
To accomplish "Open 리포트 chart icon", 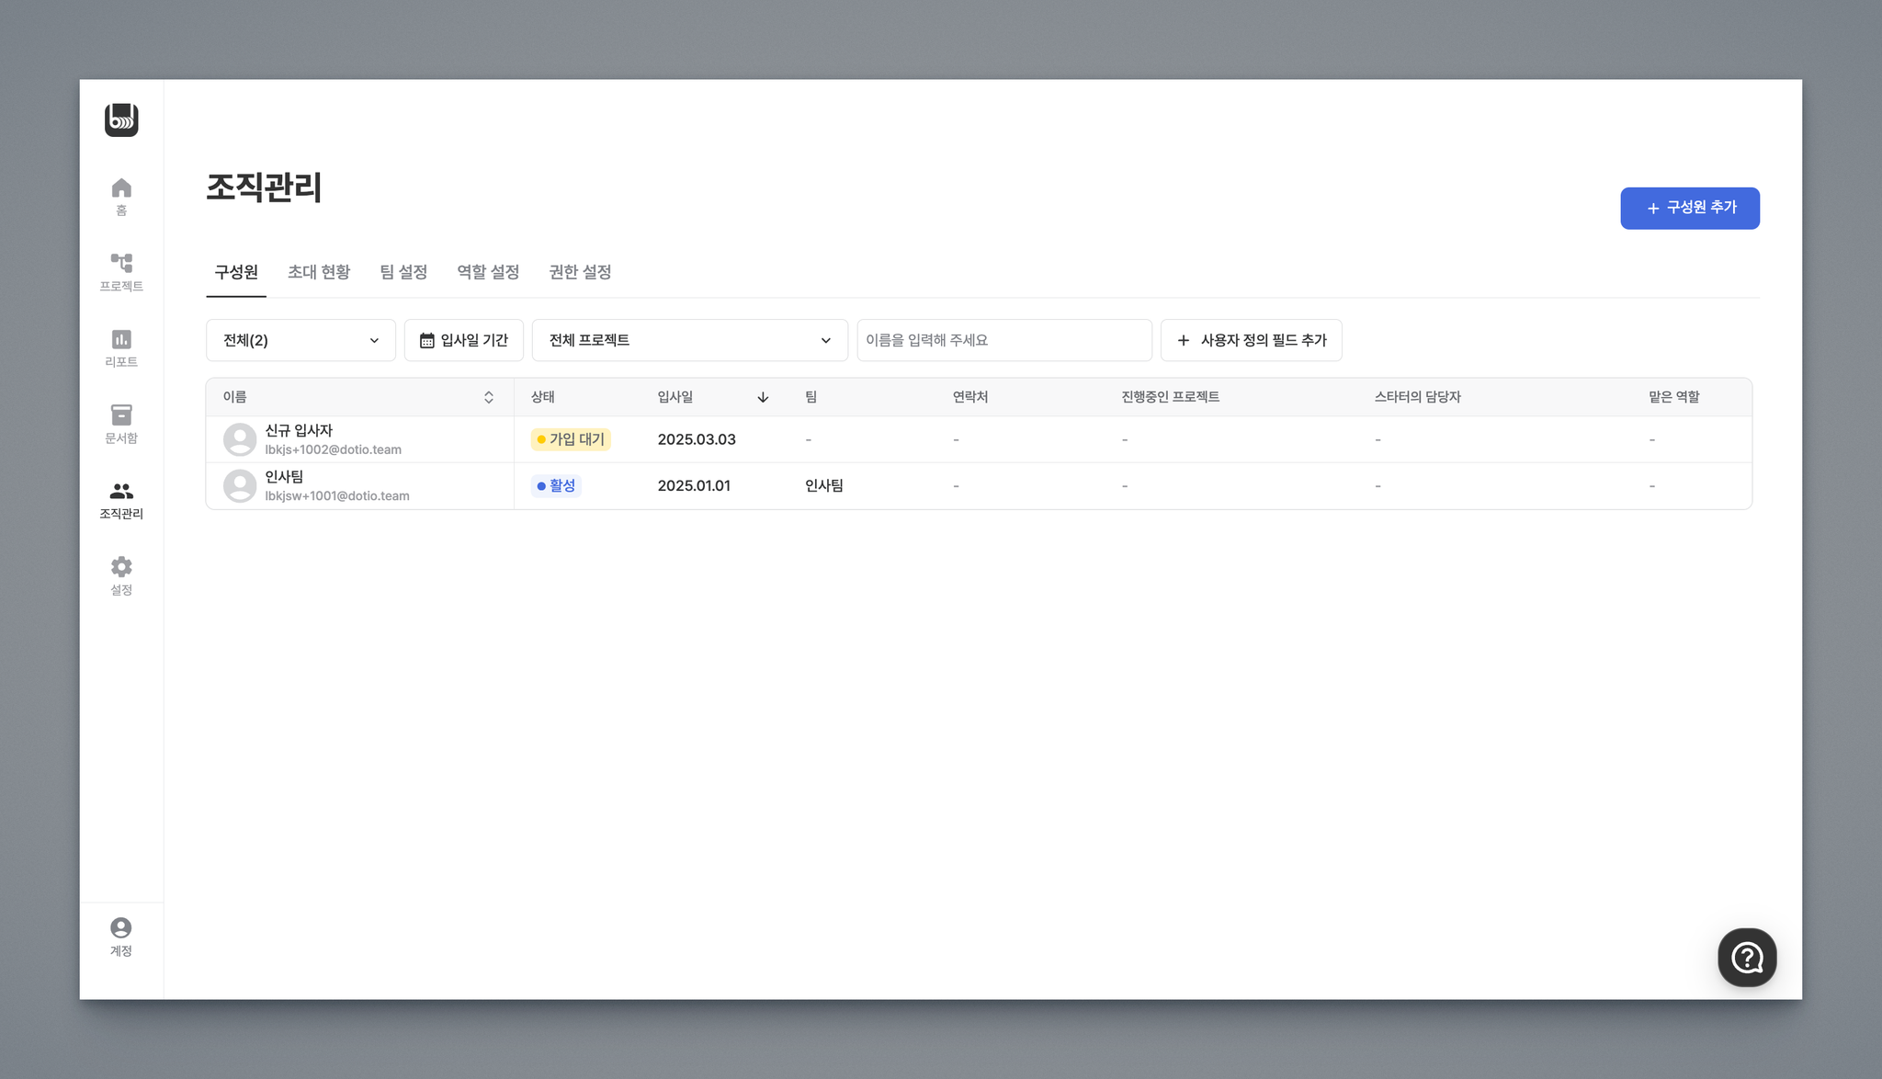I will [x=121, y=340].
